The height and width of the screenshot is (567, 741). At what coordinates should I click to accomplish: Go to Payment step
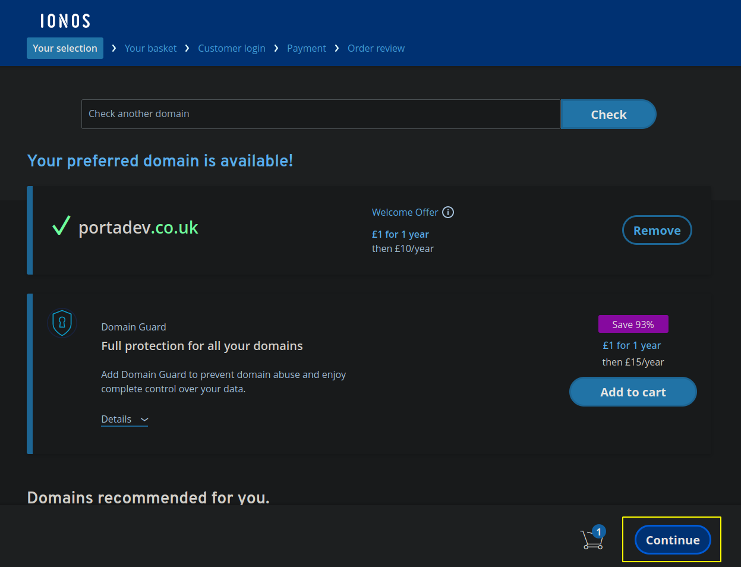click(307, 48)
